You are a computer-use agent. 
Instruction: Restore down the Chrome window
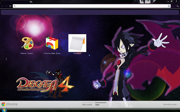(172, 1)
